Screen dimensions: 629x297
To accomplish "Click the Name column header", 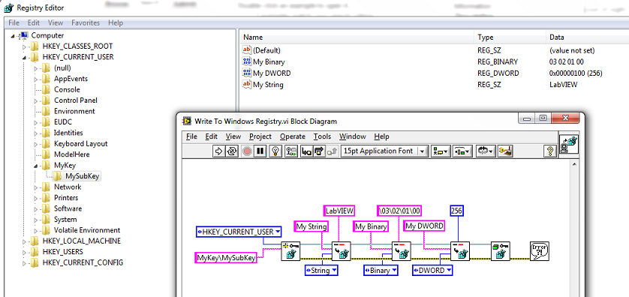I will point(357,37).
